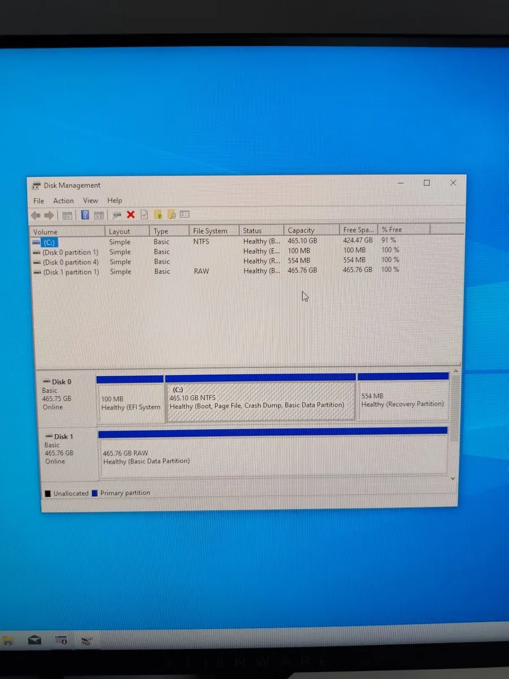Open the Help menu
This screenshot has height=679, width=509.
pos(114,200)
